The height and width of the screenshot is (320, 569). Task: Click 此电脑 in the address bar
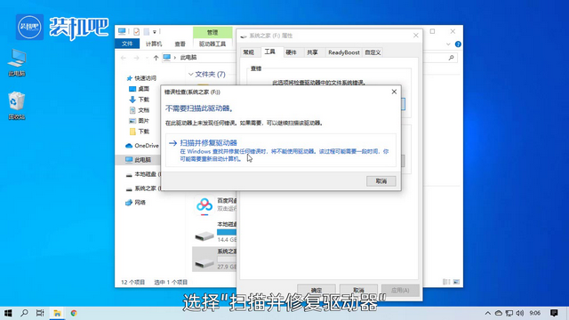point(188,57)
